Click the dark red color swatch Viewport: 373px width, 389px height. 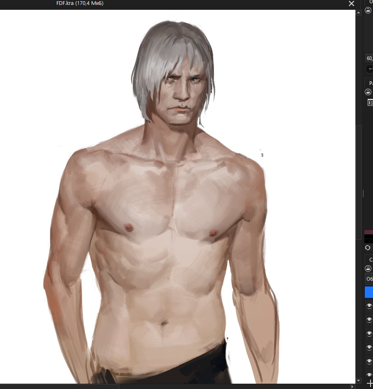tap(369, 232)
